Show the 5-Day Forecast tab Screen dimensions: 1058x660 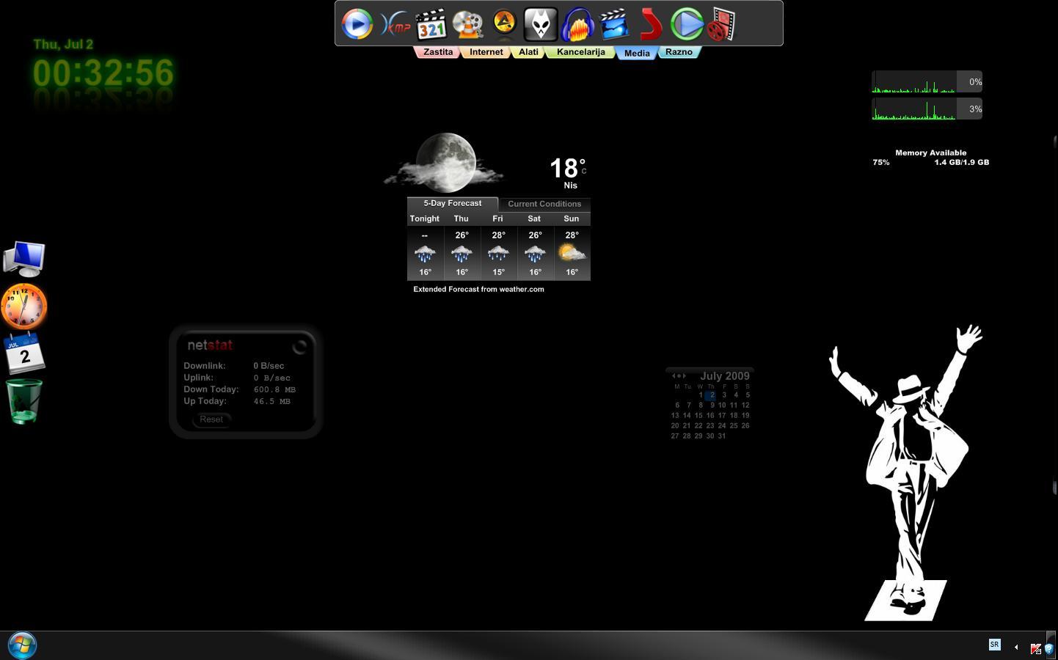453,203
